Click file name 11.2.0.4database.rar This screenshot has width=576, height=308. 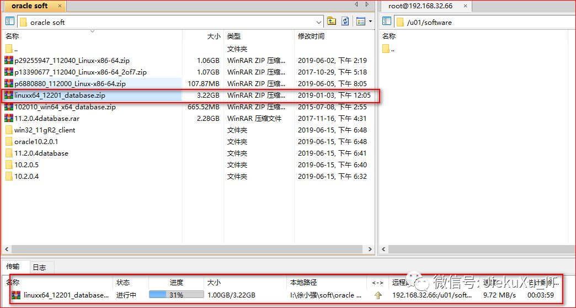click(x=47, y=119)
